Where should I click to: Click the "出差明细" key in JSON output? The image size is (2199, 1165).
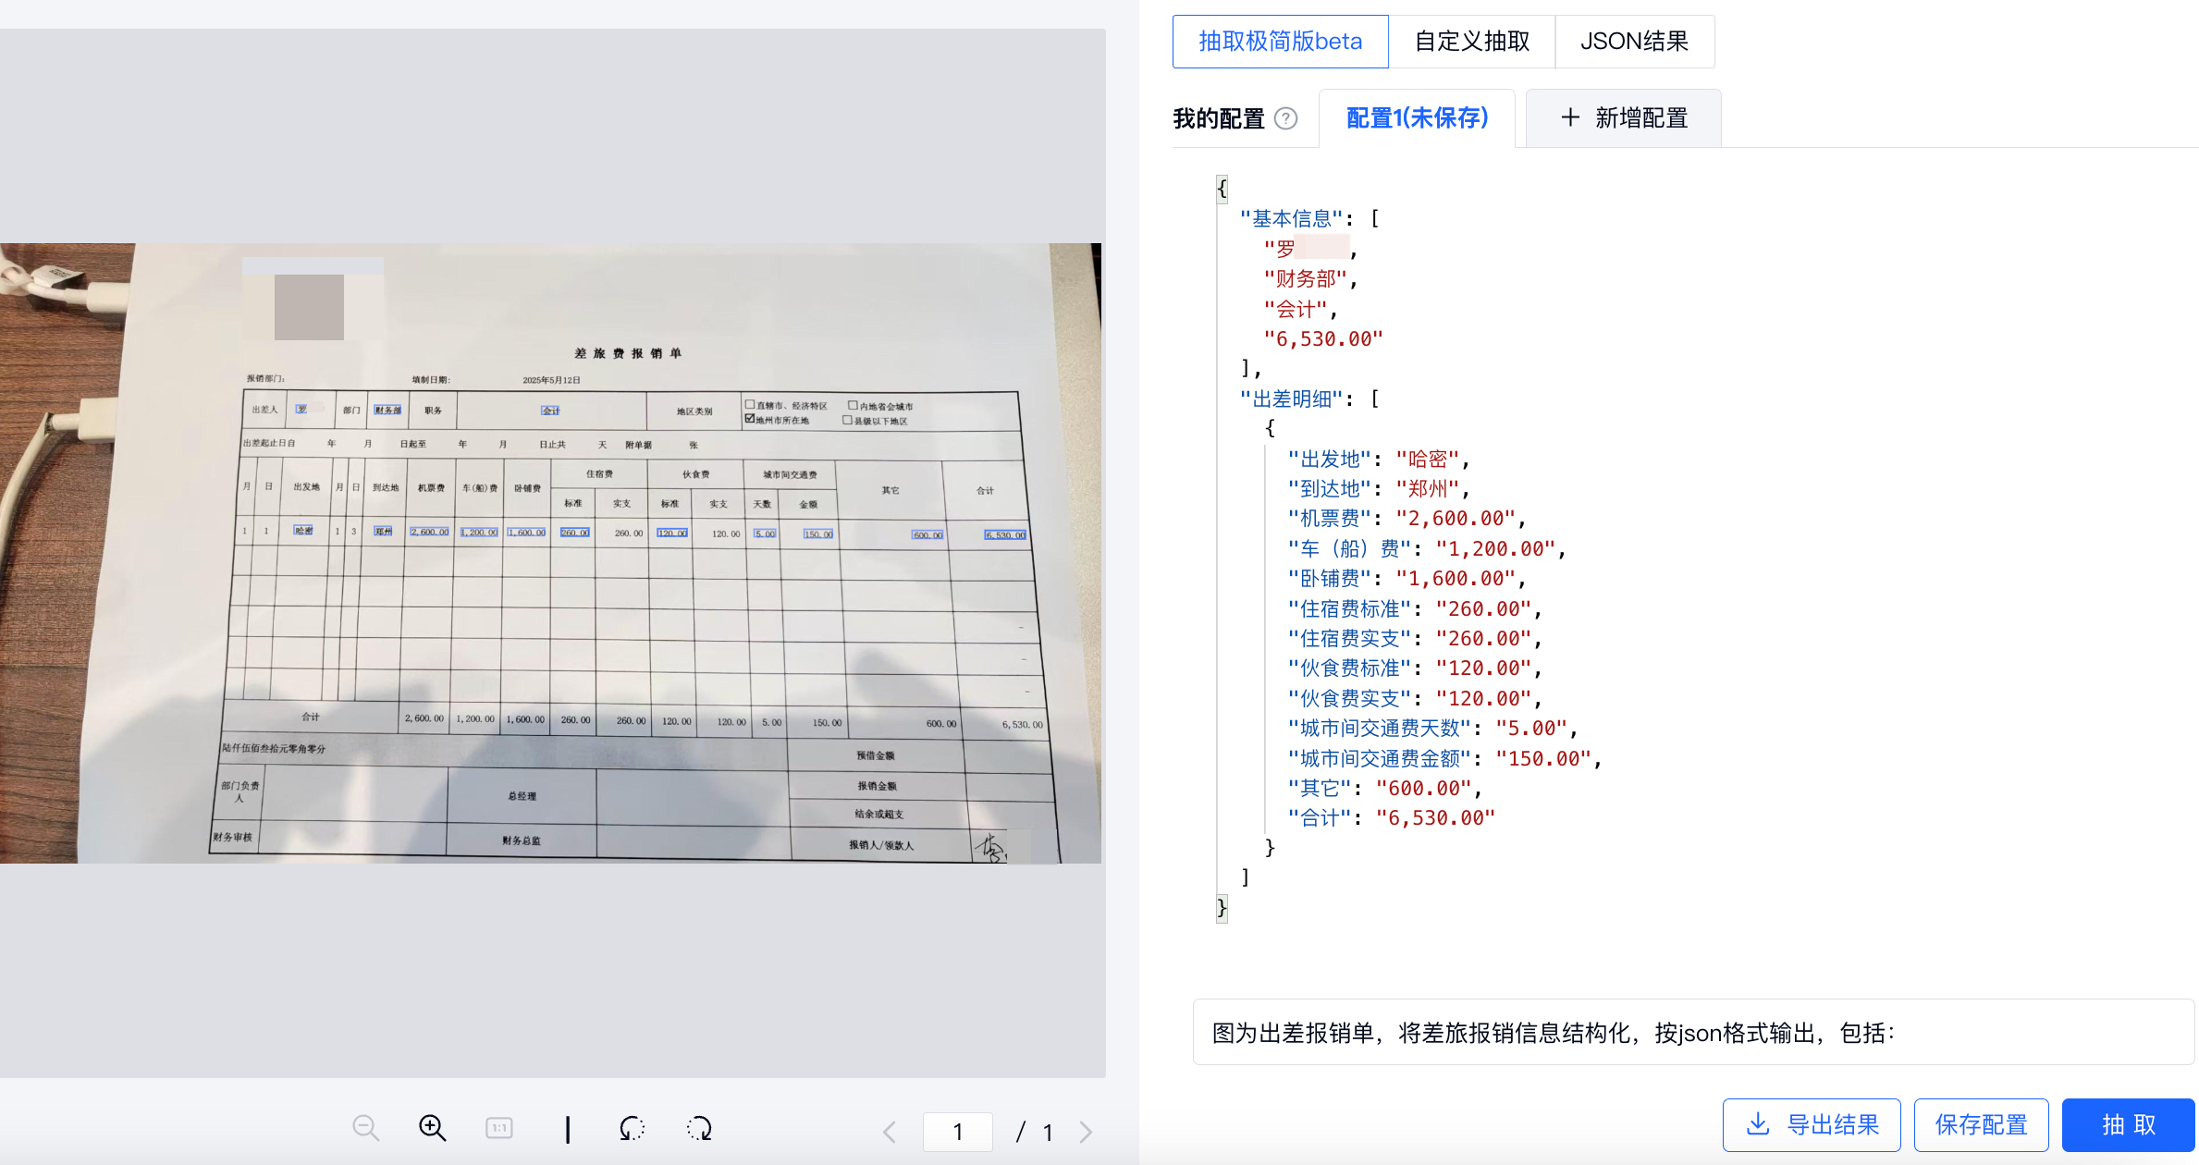tap(1291, 399)
